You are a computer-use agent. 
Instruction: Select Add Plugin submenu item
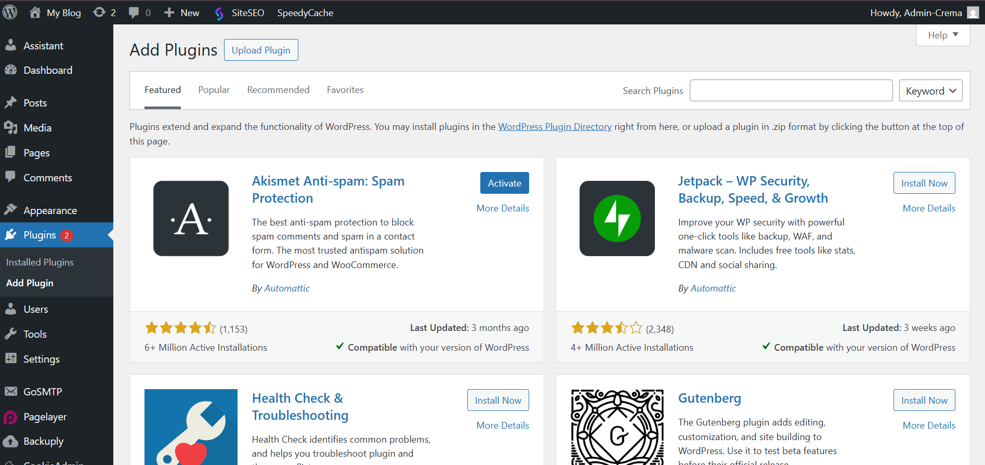point(30,283)
